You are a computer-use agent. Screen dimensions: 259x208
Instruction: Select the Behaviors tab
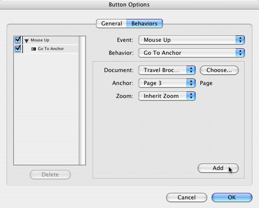pyautogui.click(x=145, y=23)
